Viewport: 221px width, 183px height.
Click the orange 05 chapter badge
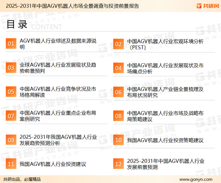(x=11, y=91)
